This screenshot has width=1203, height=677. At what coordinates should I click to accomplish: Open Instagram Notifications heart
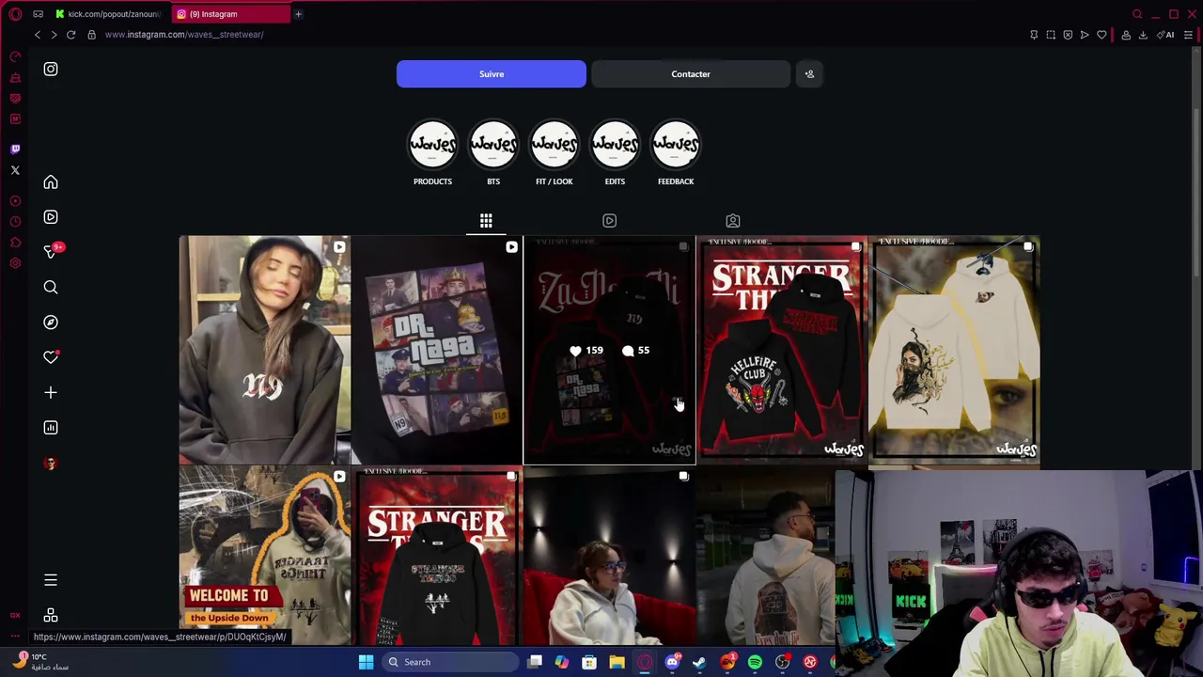pyautogui.click(x=51, y=357)
